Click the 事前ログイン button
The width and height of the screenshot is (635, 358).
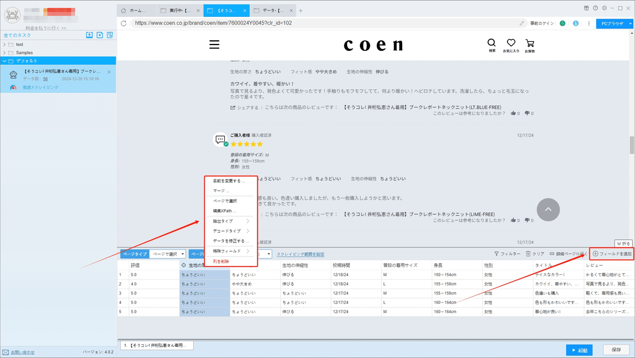coord(542,23)
